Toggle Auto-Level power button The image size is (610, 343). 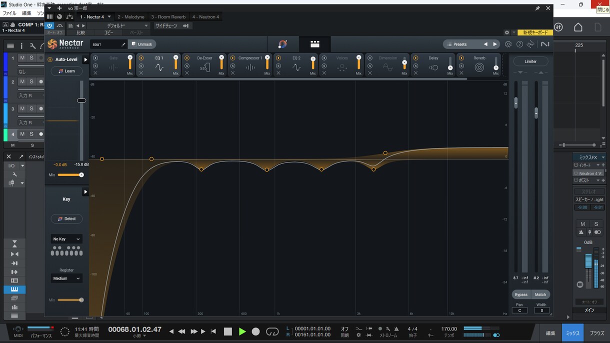50,59
